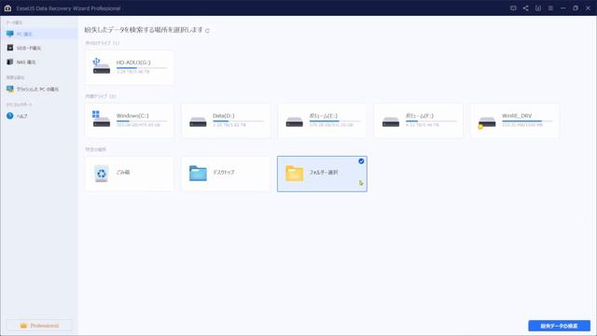597x336 pixels.
Task: Choose the Desktop location card
Action: (226, 174)
